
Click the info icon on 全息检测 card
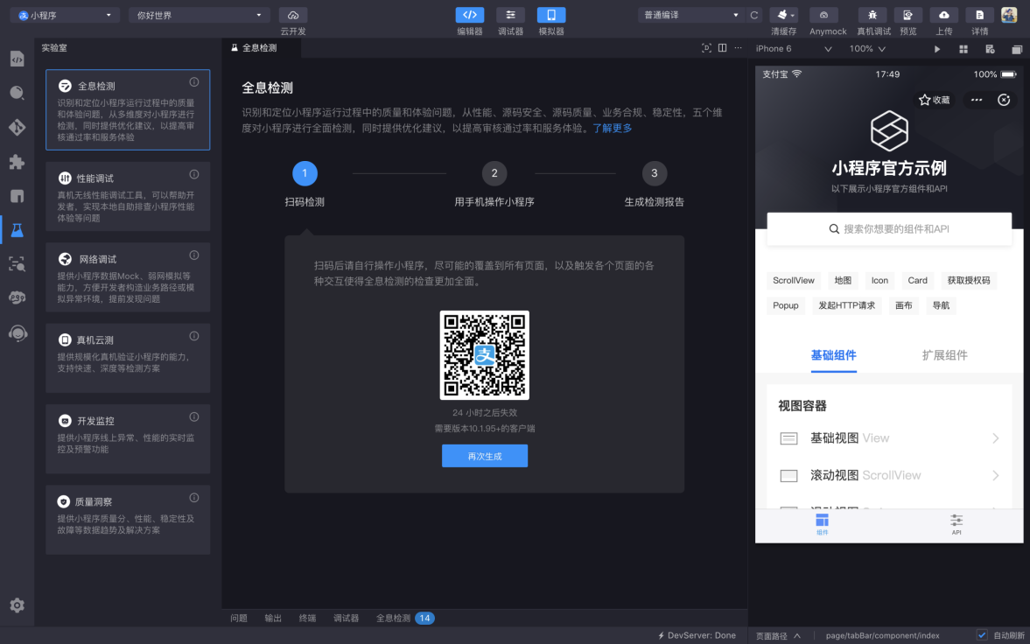point(194,82)
